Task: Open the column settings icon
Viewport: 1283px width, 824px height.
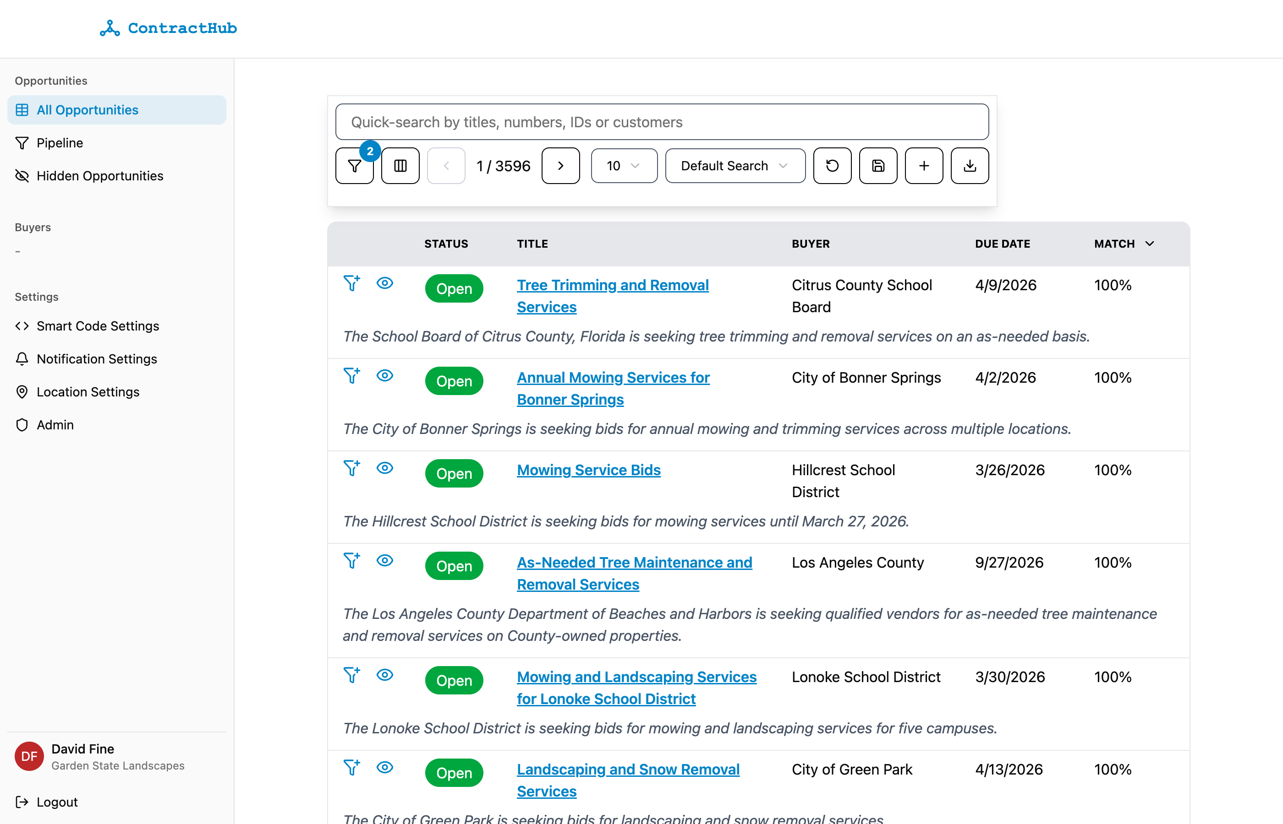Action: 400,165
